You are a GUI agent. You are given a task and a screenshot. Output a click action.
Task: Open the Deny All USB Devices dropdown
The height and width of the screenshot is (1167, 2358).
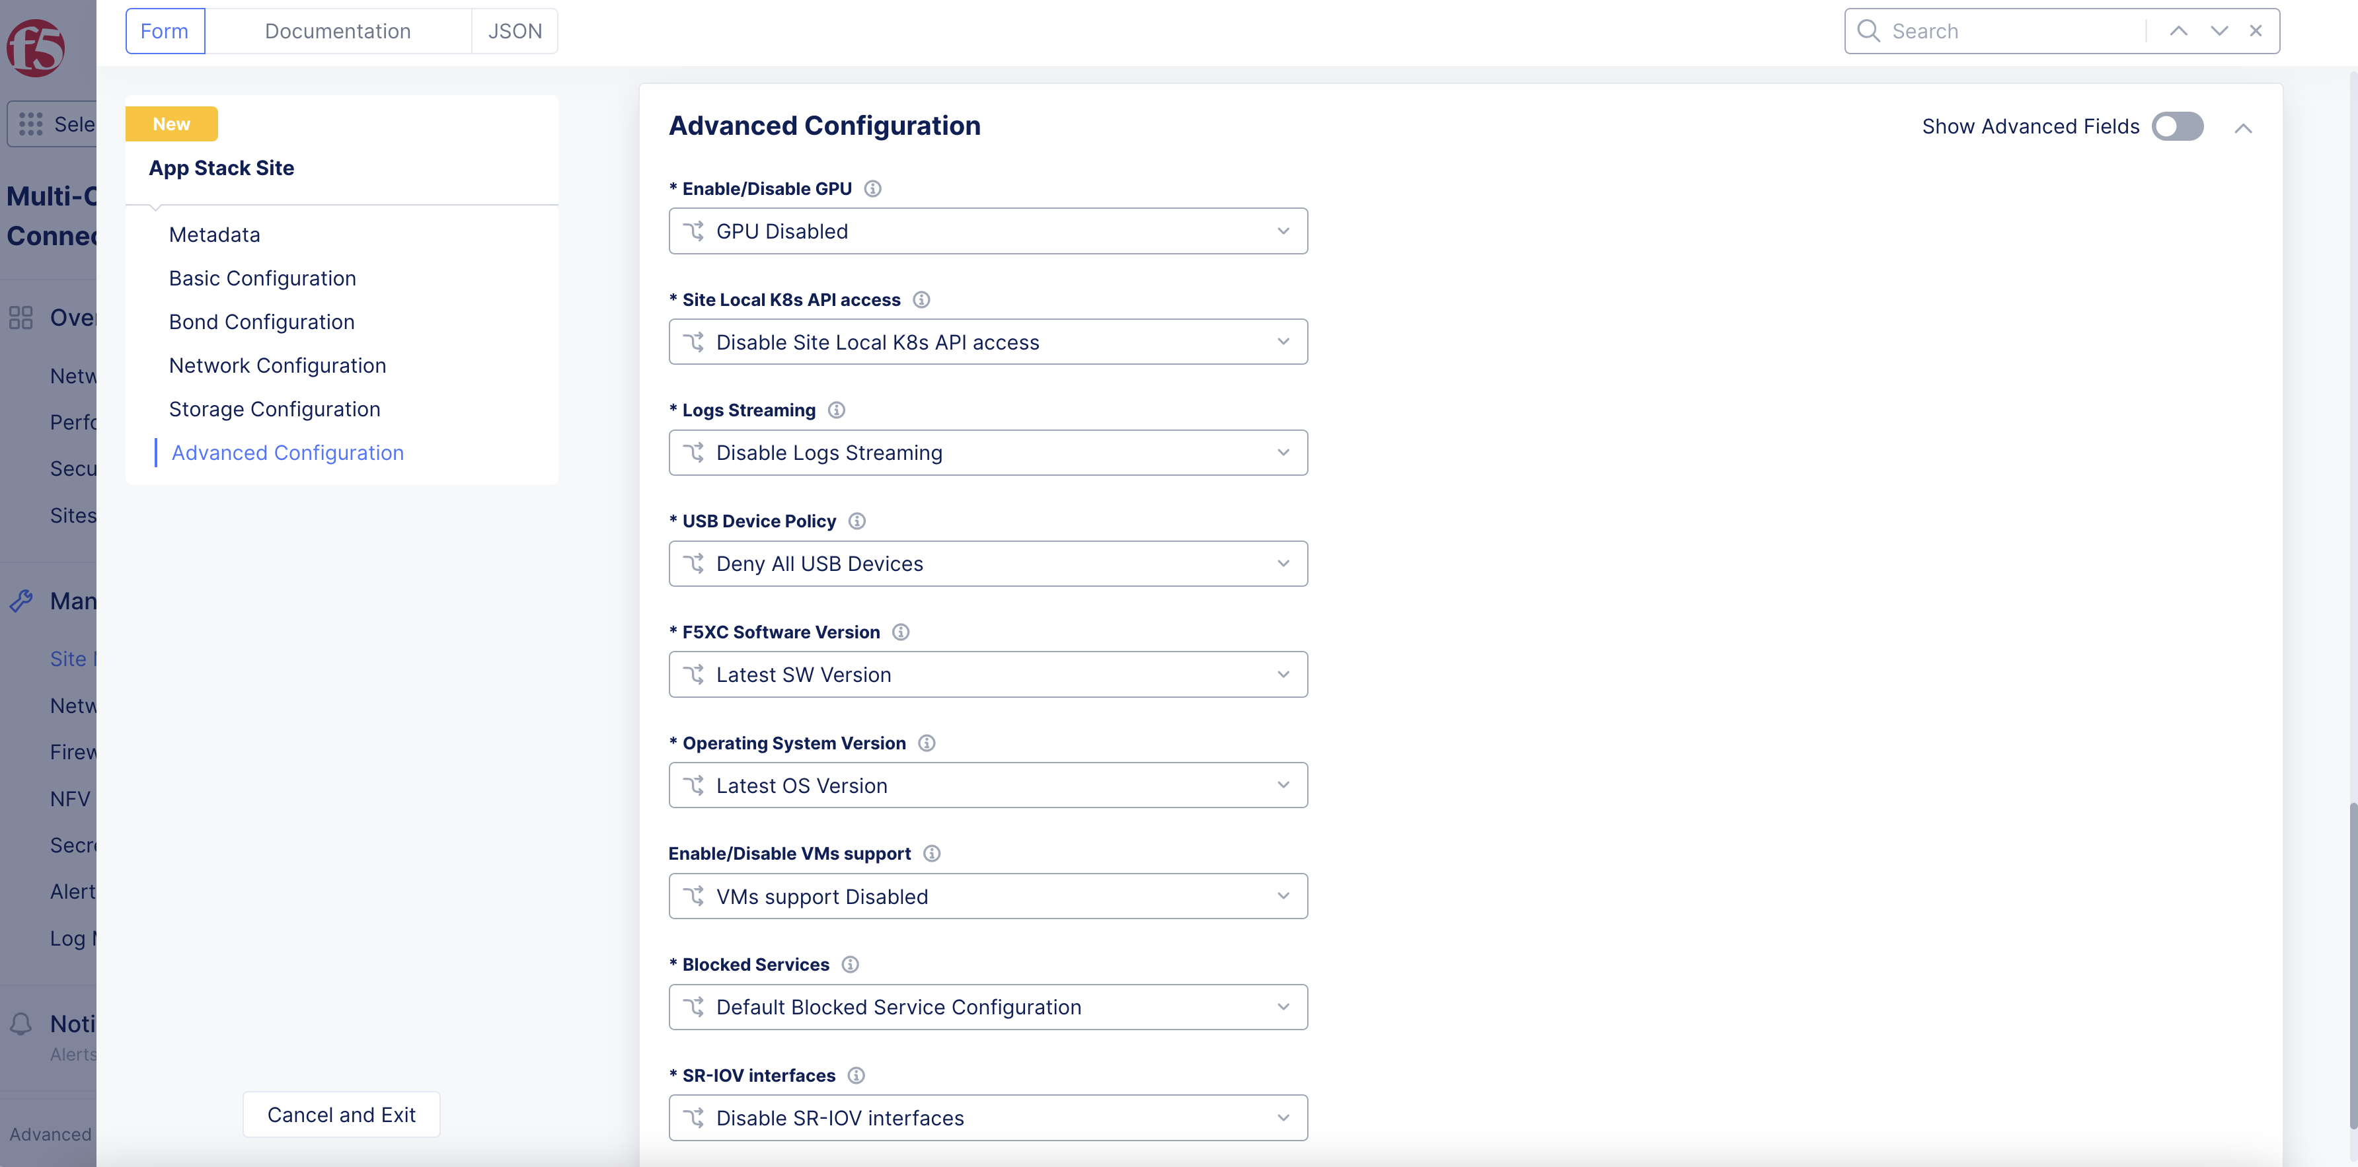[x=988, y=564]
